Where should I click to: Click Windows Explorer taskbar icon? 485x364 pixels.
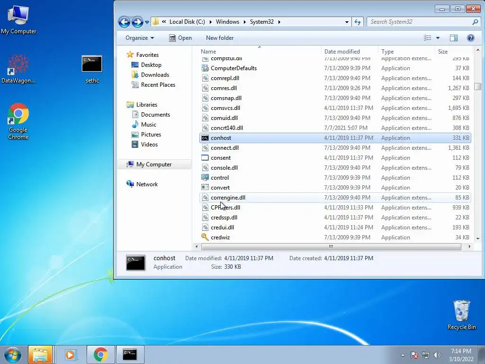(x=40, y=355)
